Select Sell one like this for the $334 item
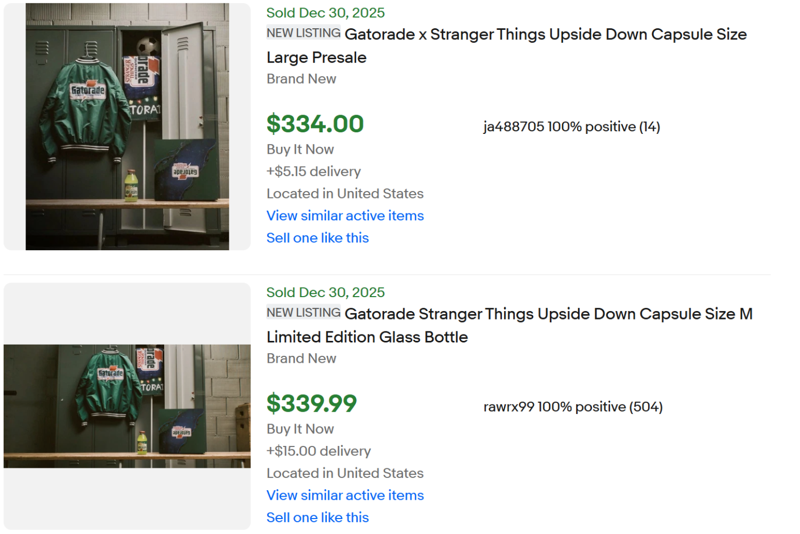Screen dimensions: 800x534 point(317,238)
